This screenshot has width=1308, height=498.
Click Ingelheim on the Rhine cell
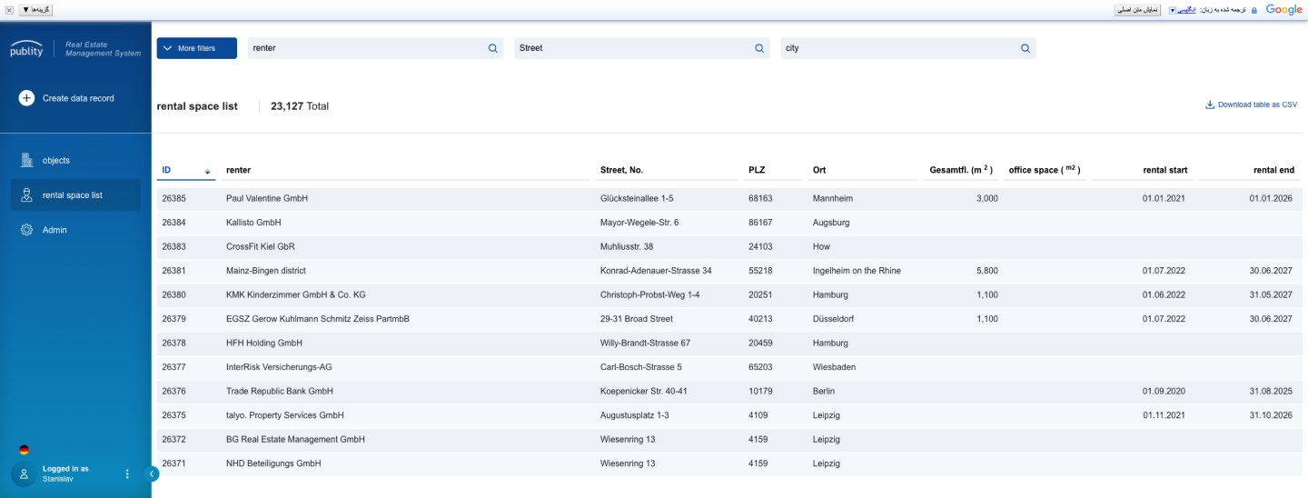click(857, 271)
